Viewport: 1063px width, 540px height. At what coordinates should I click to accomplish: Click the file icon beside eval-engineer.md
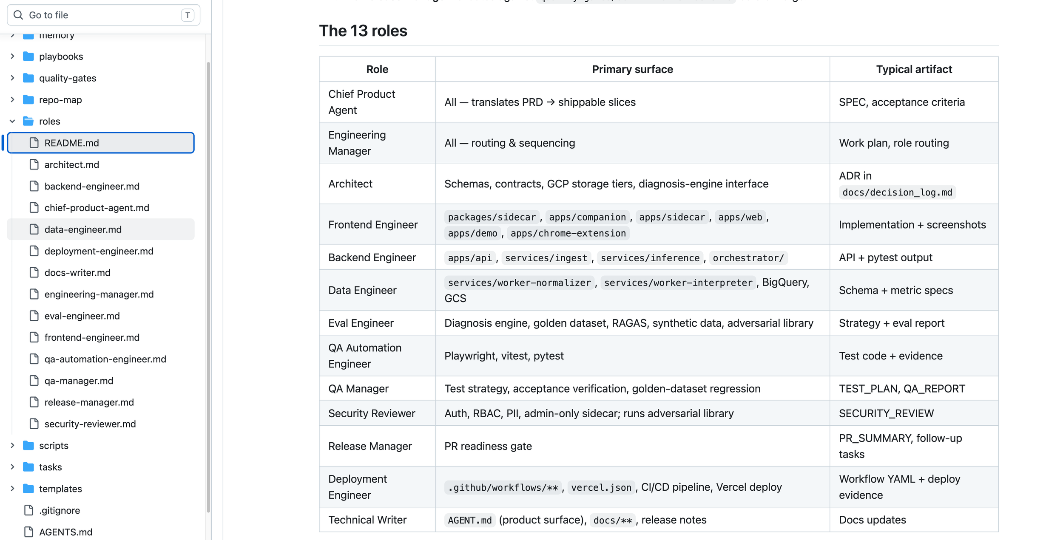[34, 316]
